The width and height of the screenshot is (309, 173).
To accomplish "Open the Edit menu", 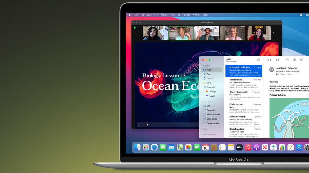I will (149, 15).
